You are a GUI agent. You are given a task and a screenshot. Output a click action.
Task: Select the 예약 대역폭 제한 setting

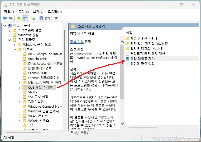(142, 59)
